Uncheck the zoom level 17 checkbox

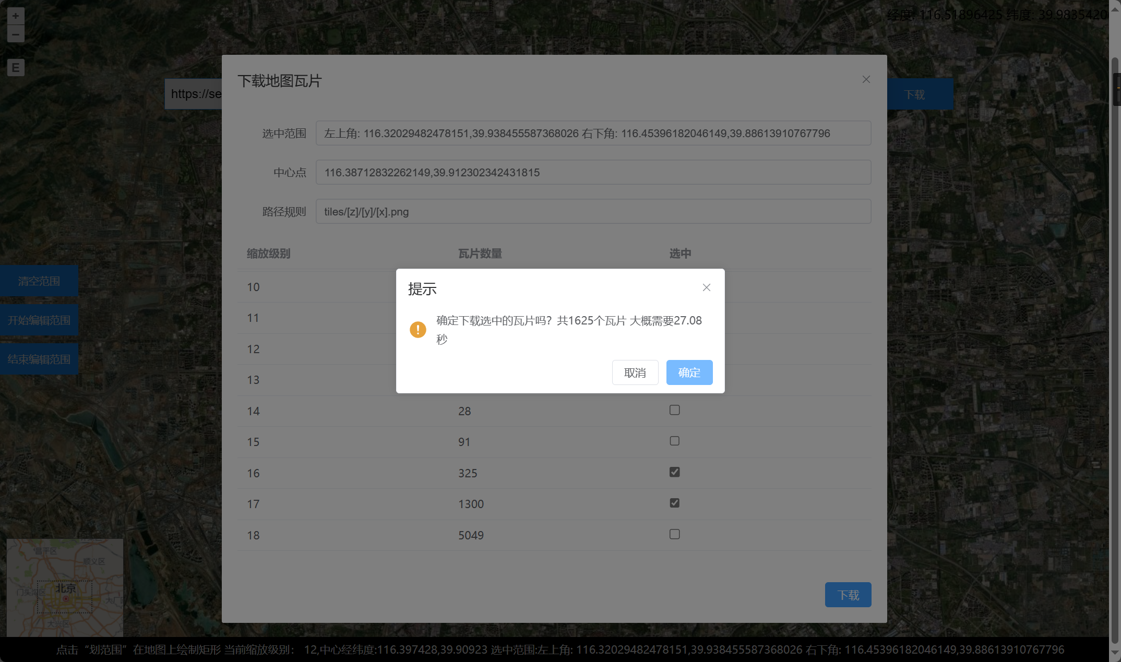675,503
